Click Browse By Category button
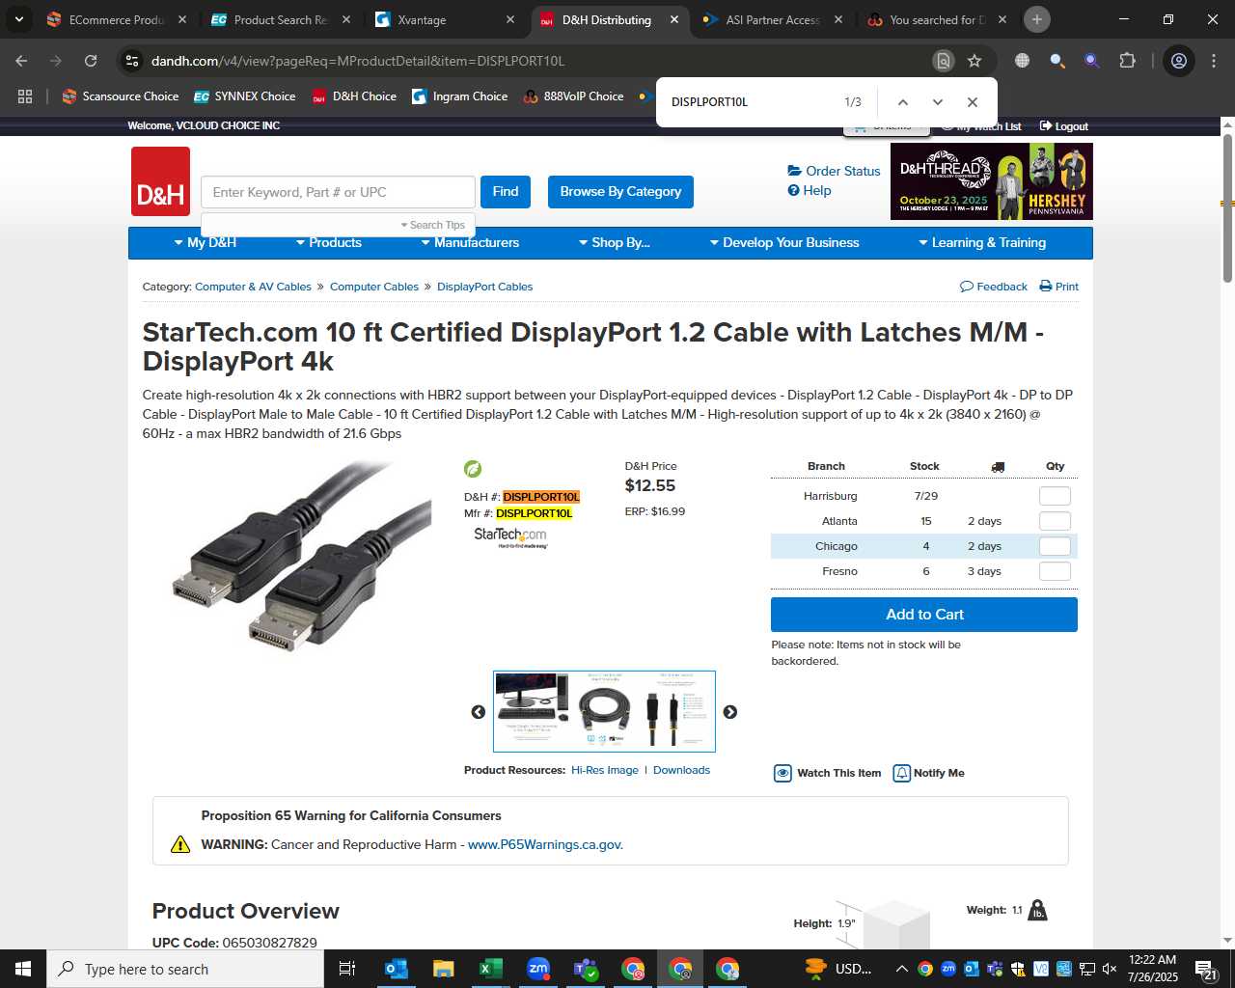1235x988 pixels. pyautogui.click(x=620, y=191)
